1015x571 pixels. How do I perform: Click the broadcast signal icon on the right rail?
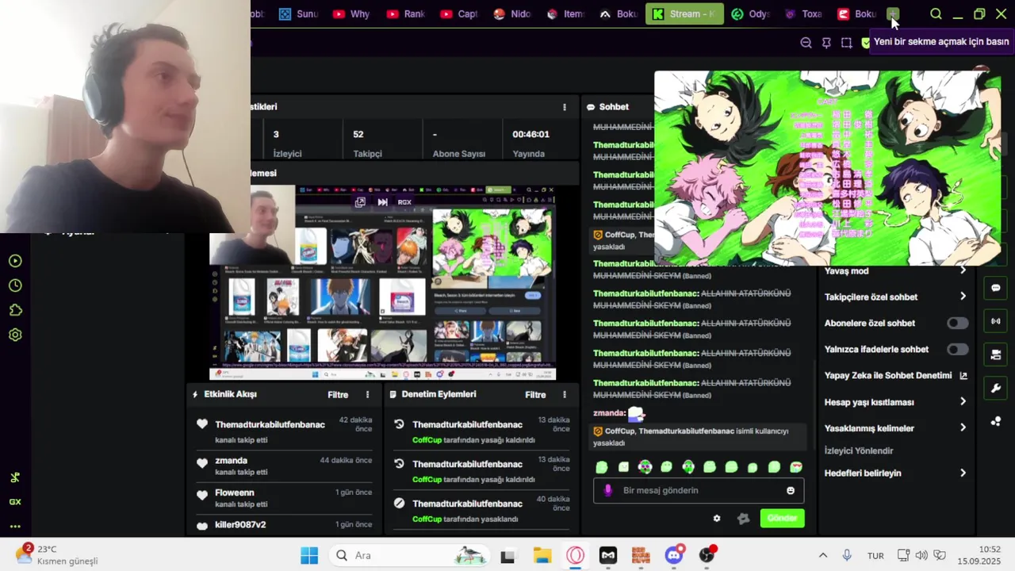pos(996,321)
